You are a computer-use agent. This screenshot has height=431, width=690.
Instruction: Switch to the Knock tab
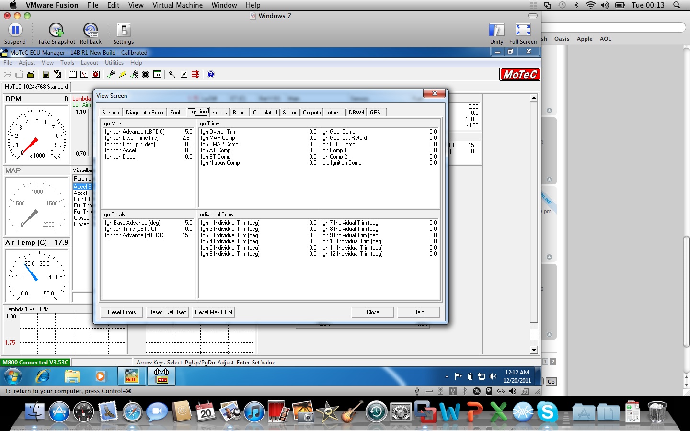click(x=219, y=112)
